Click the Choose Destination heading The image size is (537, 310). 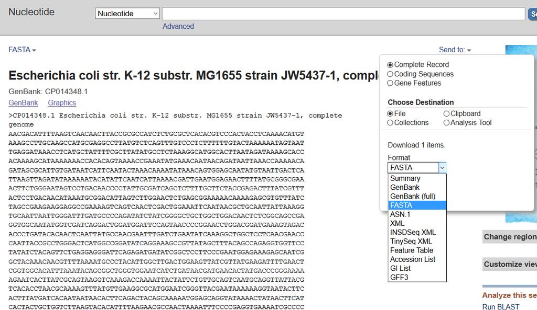pos(421,102)
